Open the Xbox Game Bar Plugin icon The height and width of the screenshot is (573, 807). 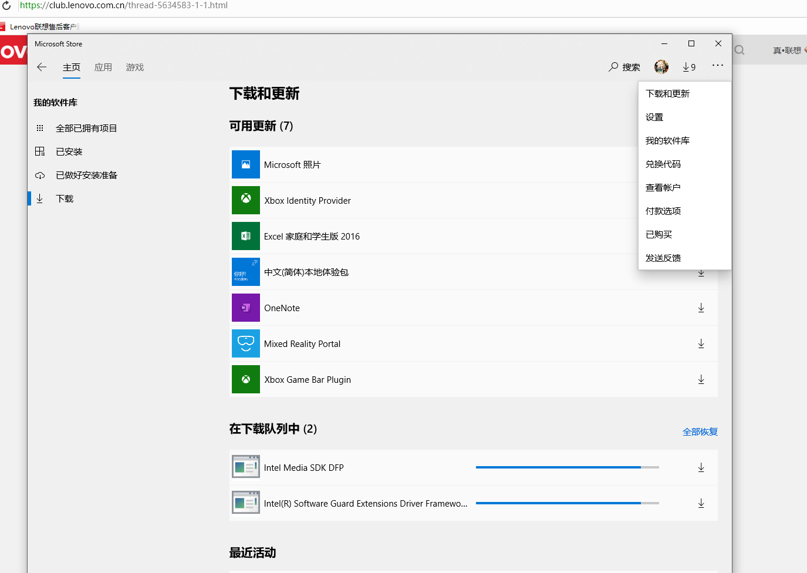(246, 379)
